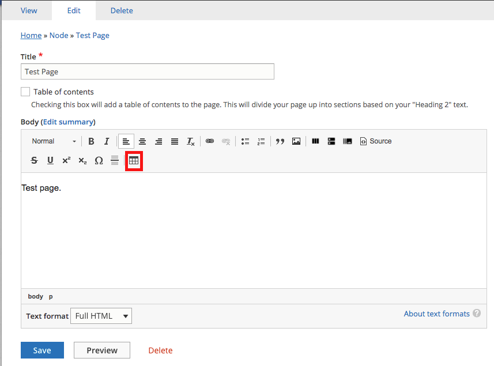Switch to the View tab
Screen dimensions: 494x366
coord(29,10)
